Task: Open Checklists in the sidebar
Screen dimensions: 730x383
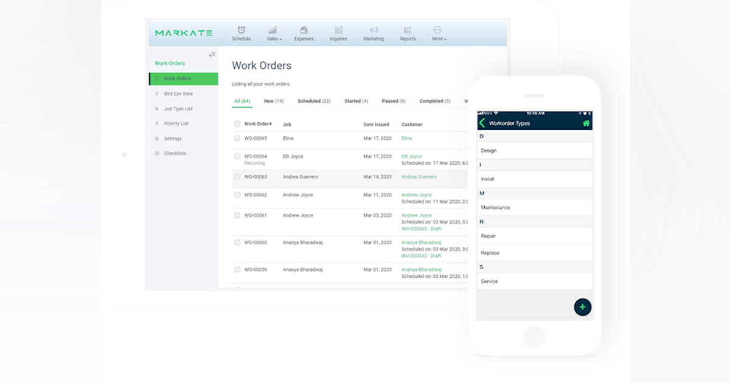Action: coord(175,153)
